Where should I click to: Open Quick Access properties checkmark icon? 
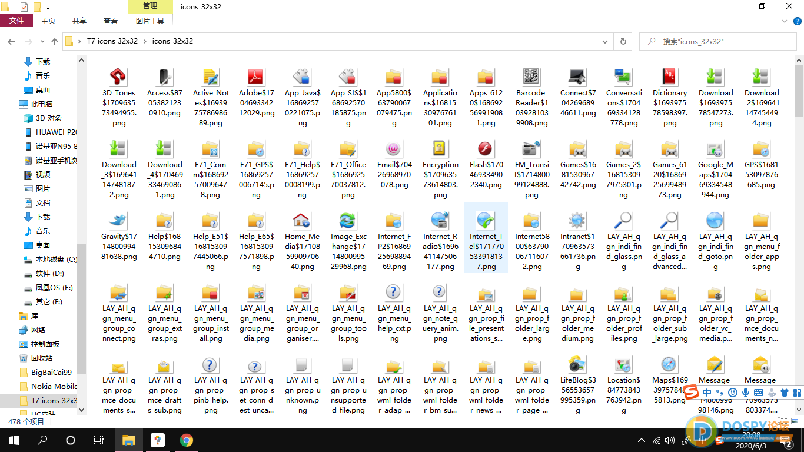tap(24, 7)
